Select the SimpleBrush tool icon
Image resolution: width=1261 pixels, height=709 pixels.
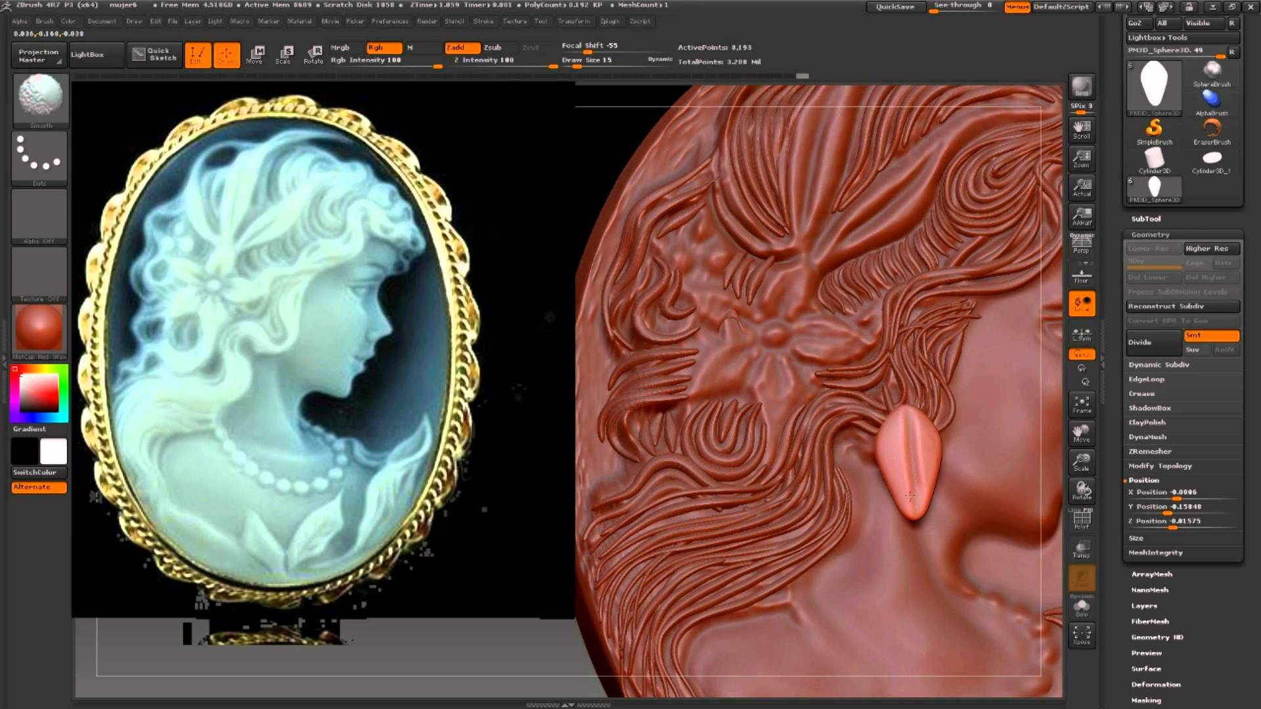tap(1154, 131)
